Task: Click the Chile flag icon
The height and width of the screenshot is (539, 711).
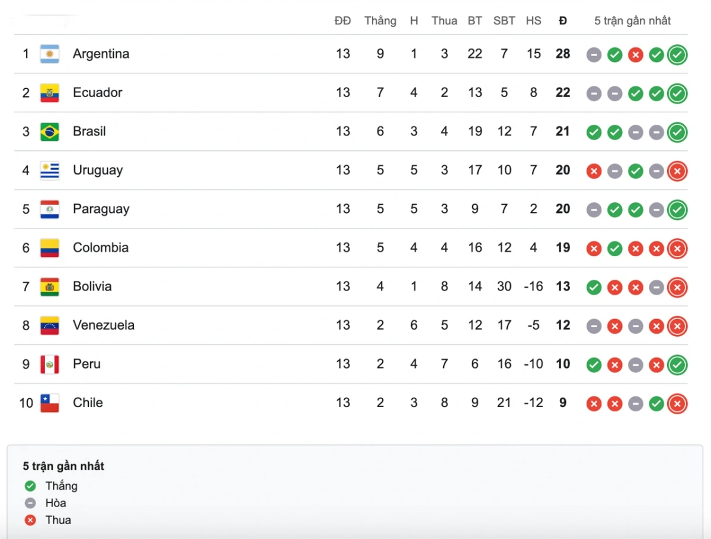Action: point(50,403)
